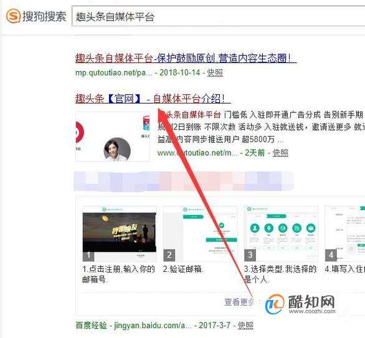Open 快照 for the 2018-10-14 result
The image size is (365, 338).
pos(215,73)
